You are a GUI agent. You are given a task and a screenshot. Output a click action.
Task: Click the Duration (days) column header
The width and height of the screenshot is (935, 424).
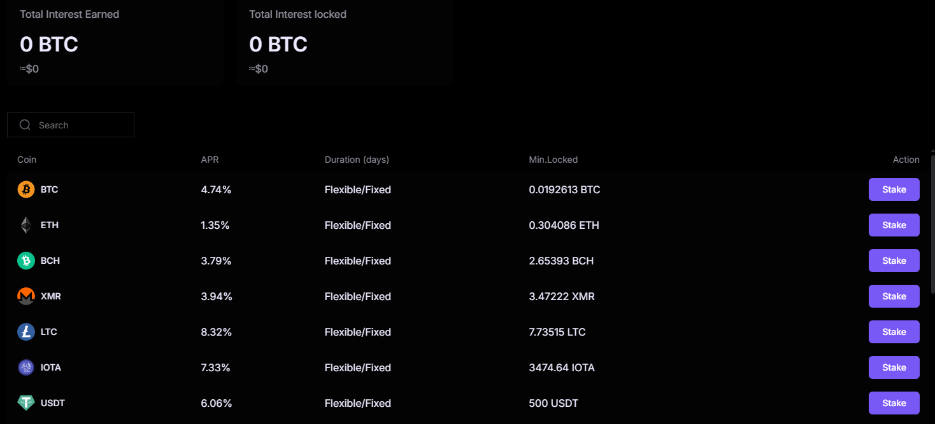point(357,160)
